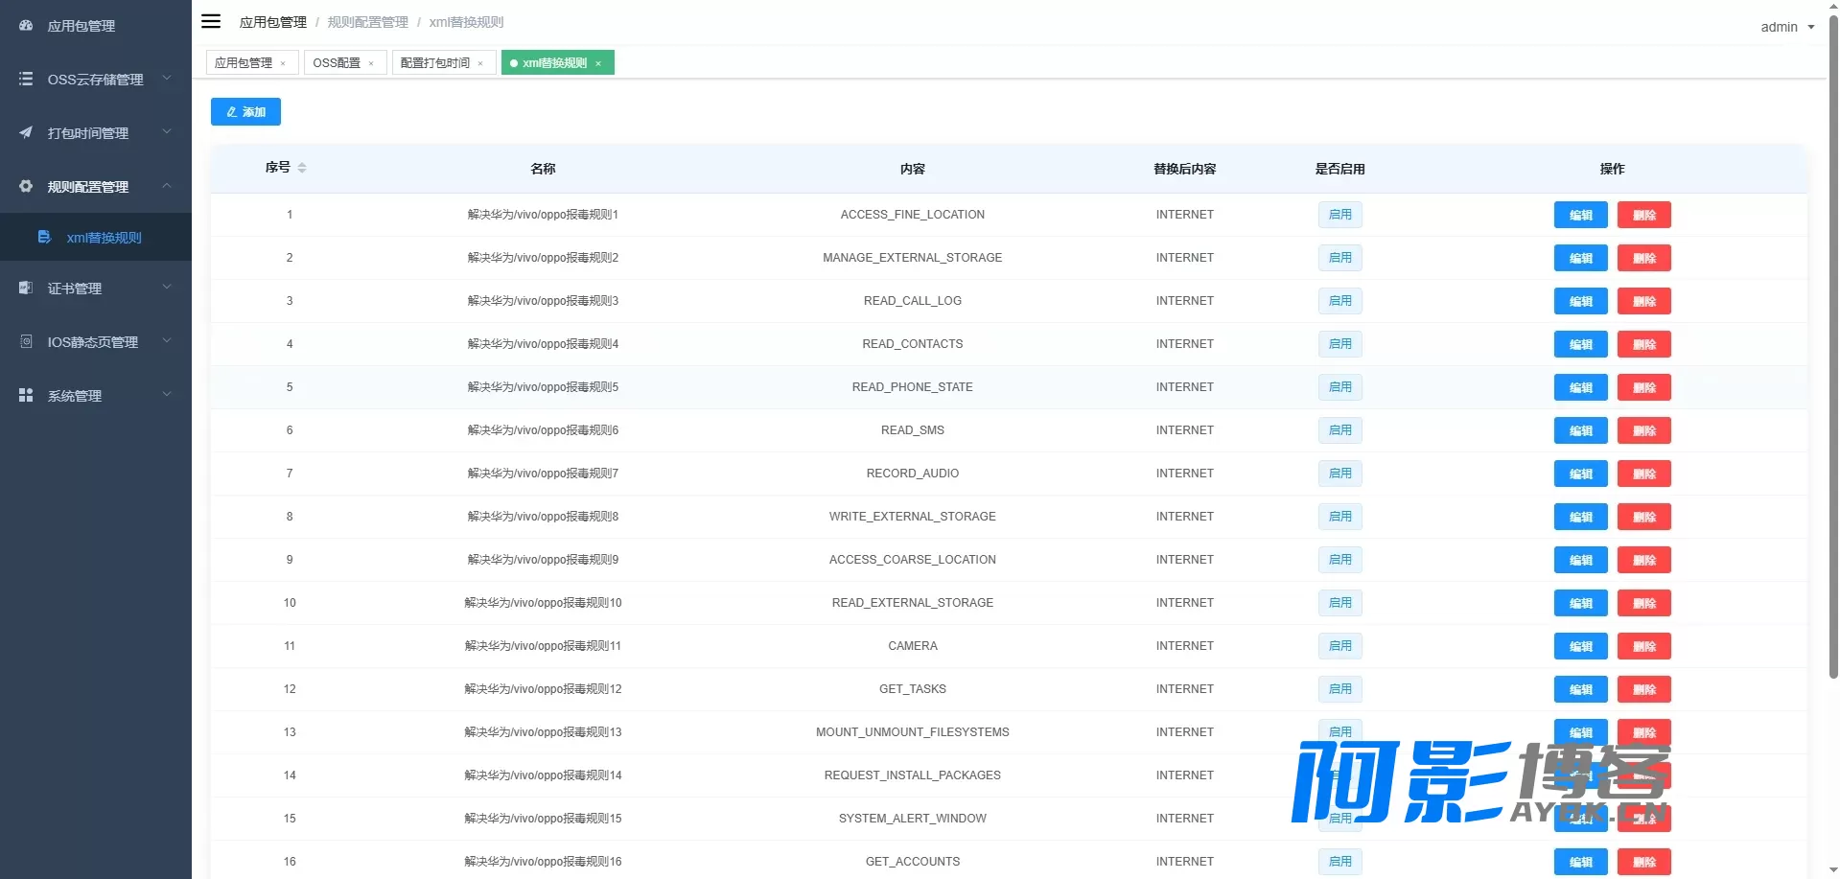The width and height of the screenshot is (1840, 879).
Task: Click the IOS静态页管理 sidebar icon
Action: pos(26,341)
